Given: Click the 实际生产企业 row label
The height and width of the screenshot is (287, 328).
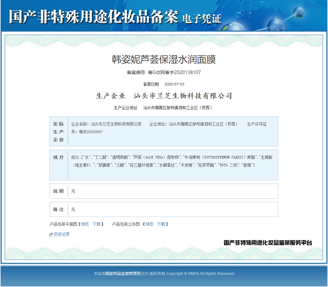Looking at the screenshot, I should click(58, 132).
